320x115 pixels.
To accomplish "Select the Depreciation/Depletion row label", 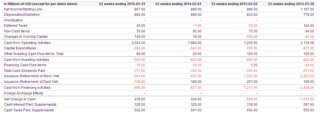I will tap(22, 15).
